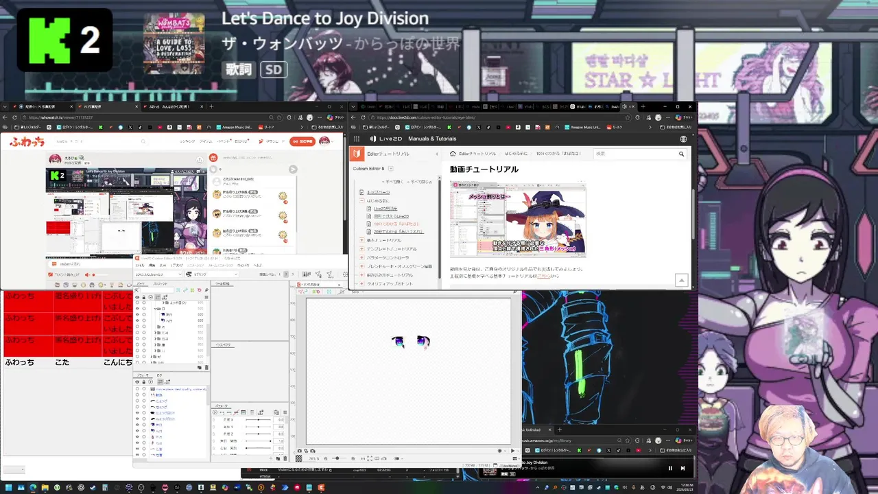Click the share icon on ふわっち stream
The width and height of the screenshot is (878, 494).
(x=200, y=160)
